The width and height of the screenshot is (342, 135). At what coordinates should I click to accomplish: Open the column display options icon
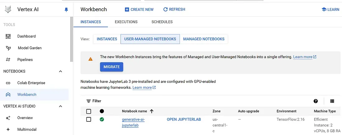[x=332, y=101]
